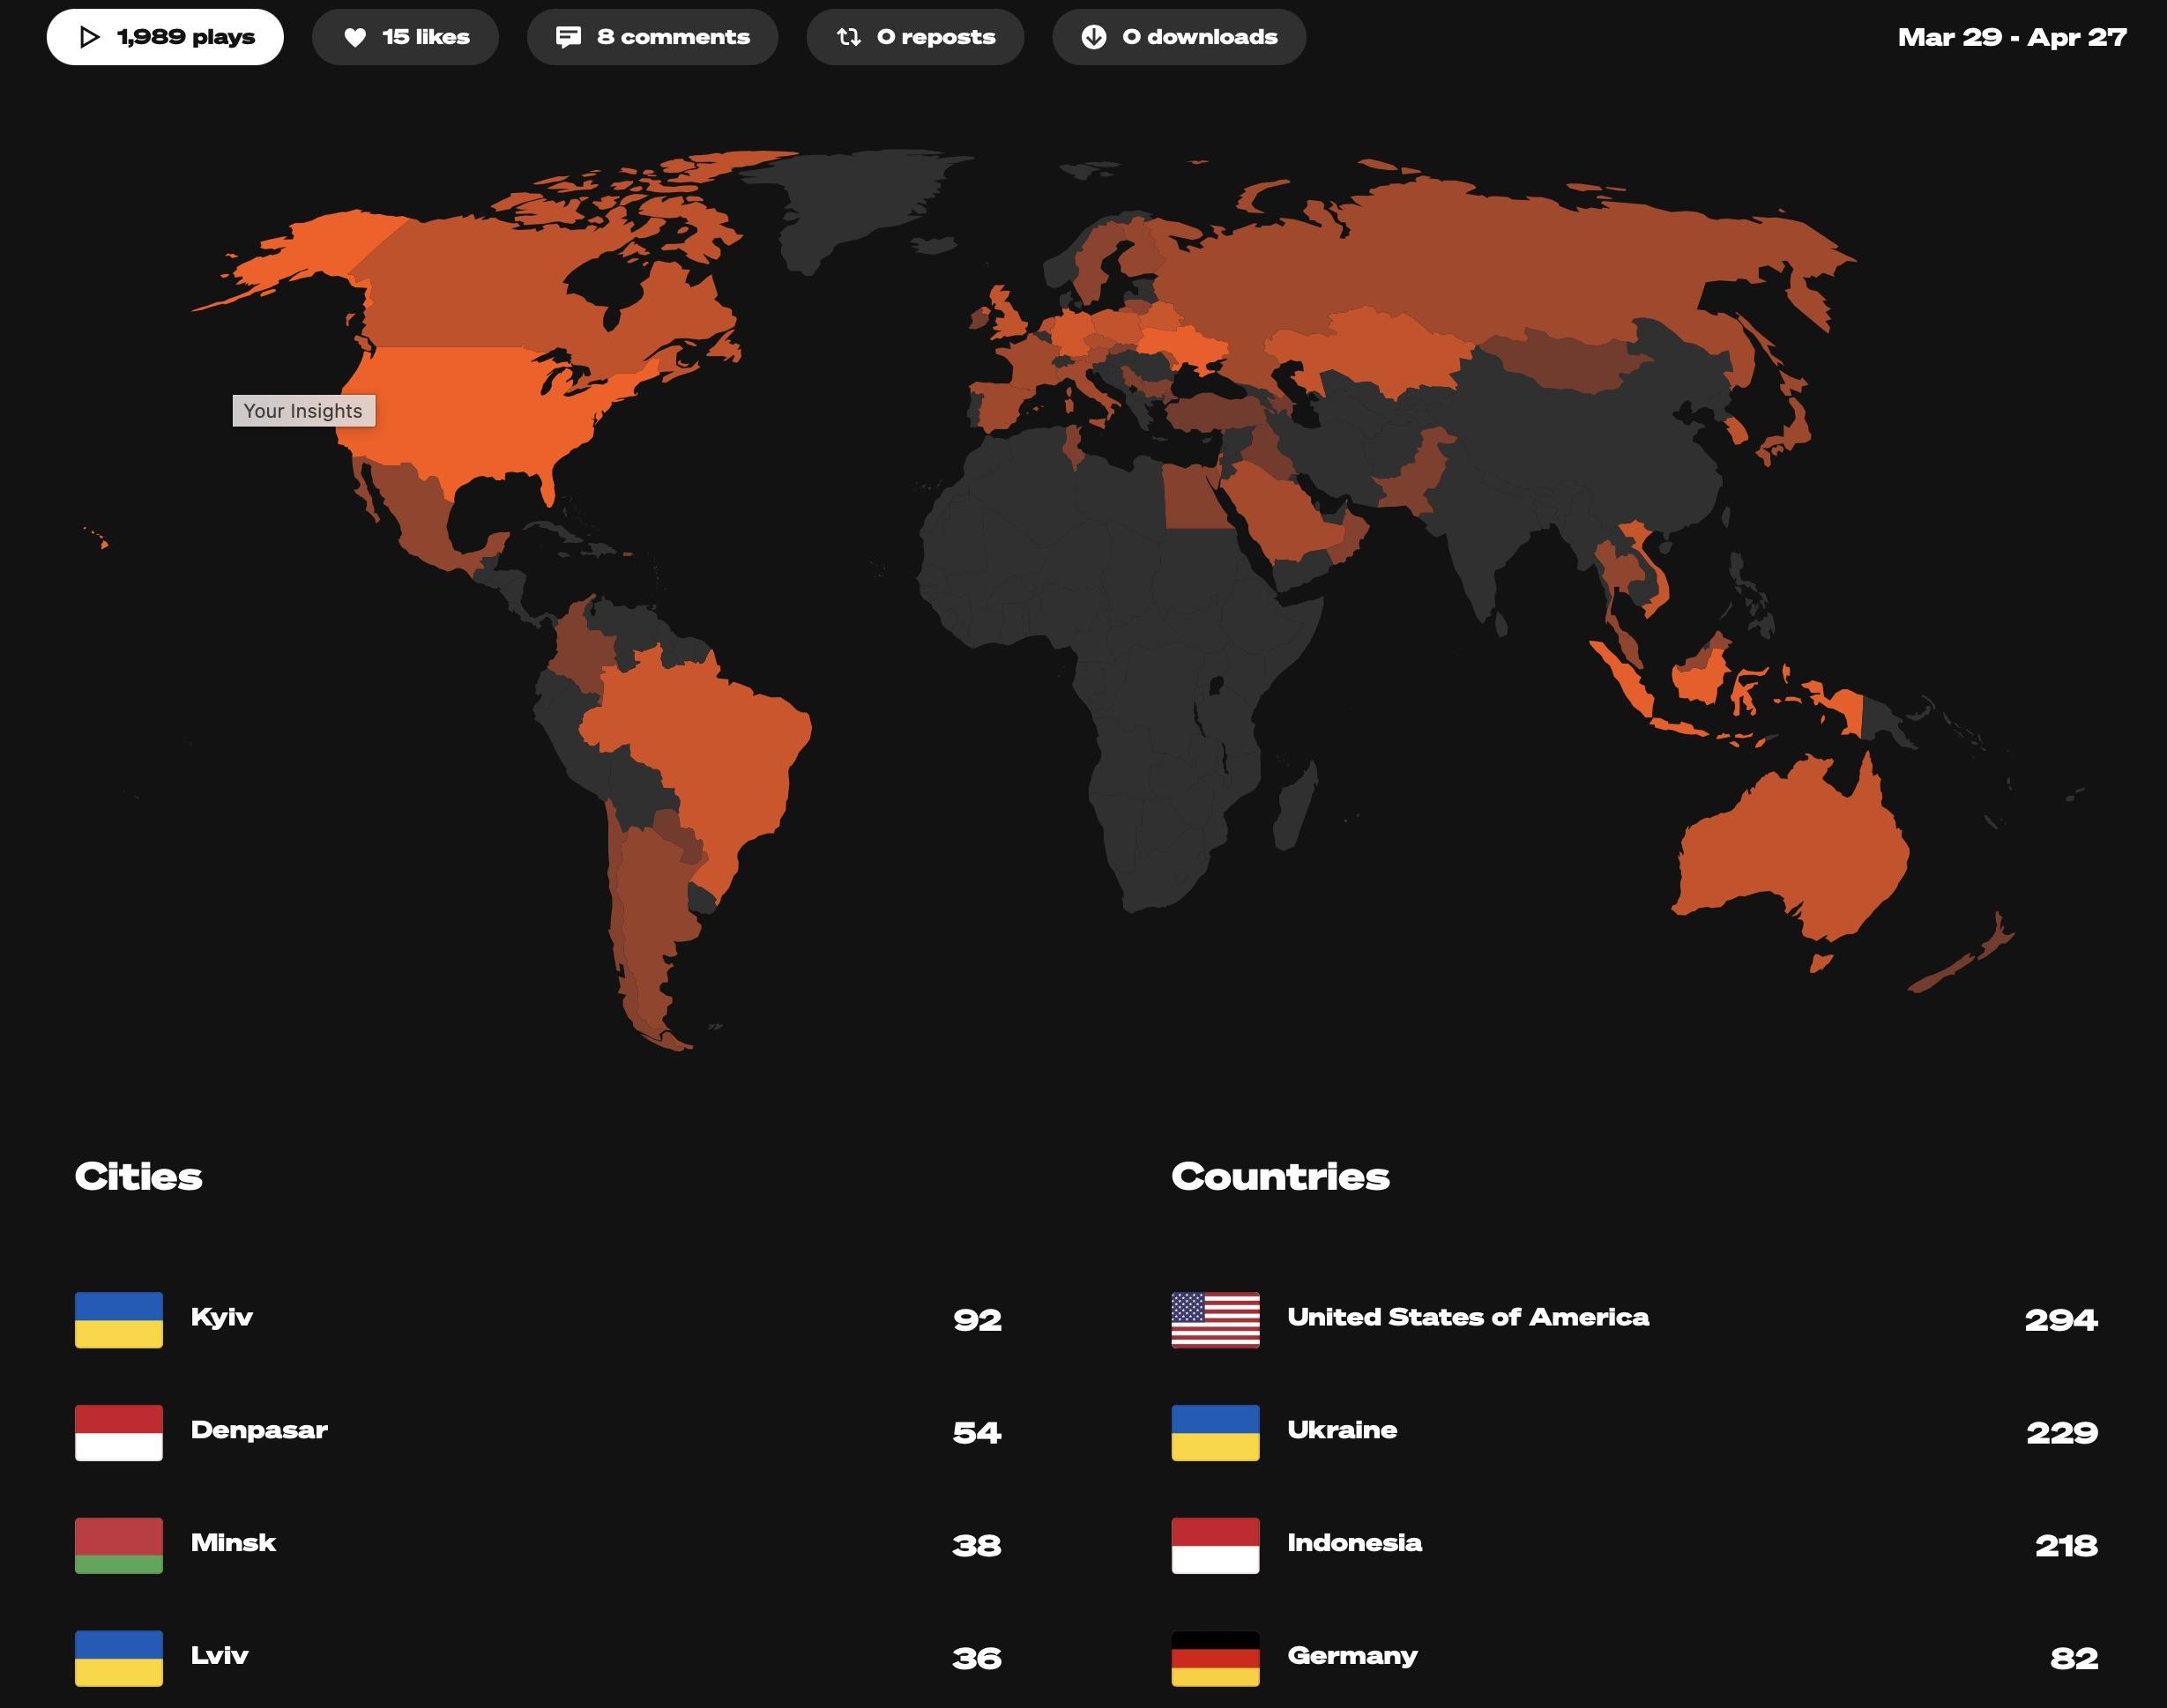
Task: Show the 0 reposts tab
Action: [x=915, y=37]
